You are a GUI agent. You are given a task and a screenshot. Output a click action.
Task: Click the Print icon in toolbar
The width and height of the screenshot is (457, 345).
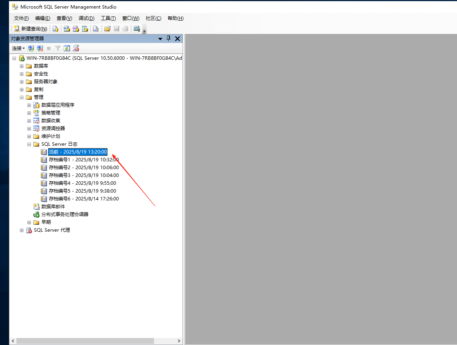click(x=125, y=29)
